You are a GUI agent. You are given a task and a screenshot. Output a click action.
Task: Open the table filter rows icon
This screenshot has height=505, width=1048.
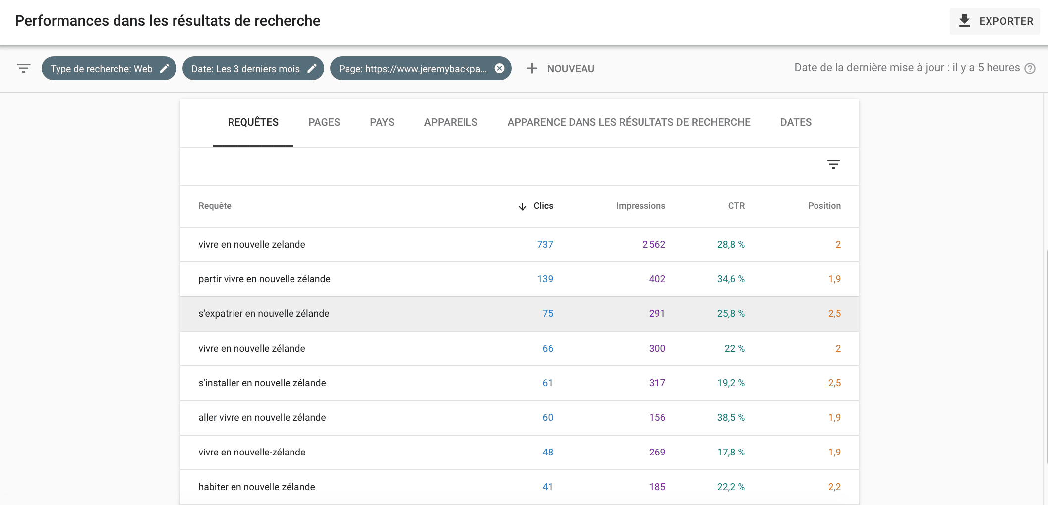click(833, 164)
